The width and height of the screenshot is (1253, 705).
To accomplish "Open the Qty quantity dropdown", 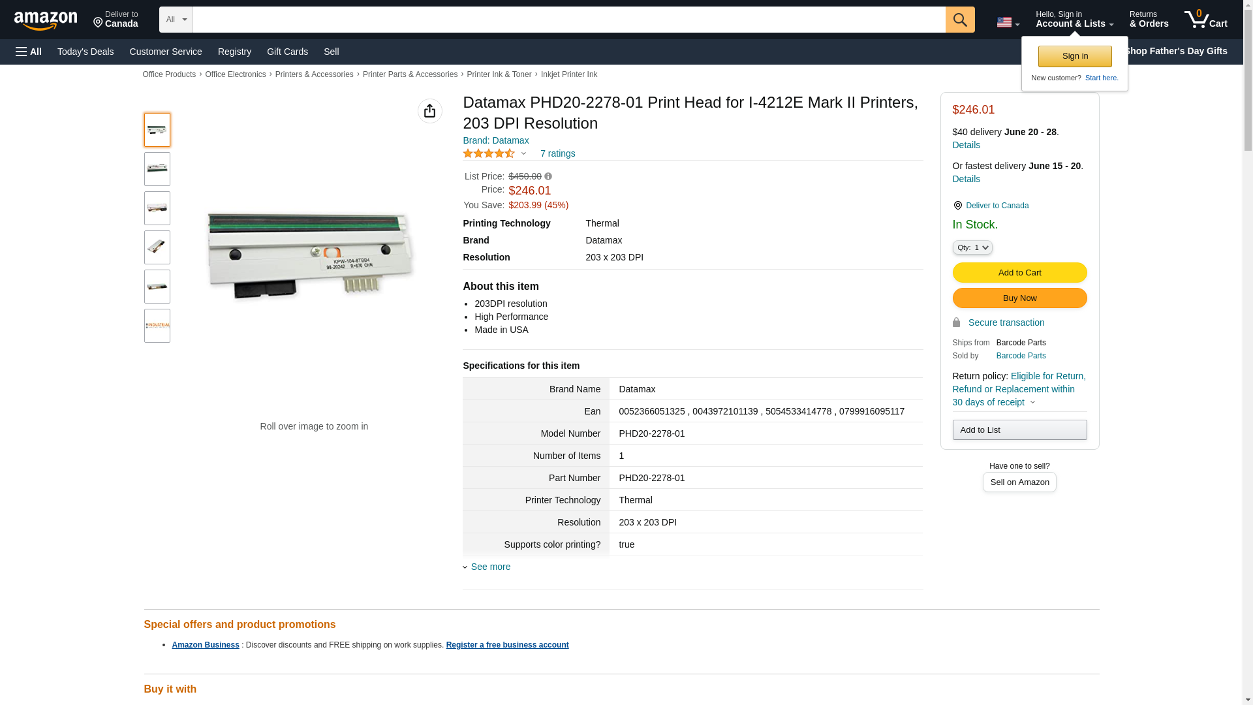I will coord(972,247).
